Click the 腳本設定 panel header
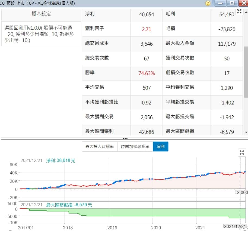Viewport: 248px width, 231px height. pyautogui.click(x=41, y=14)
